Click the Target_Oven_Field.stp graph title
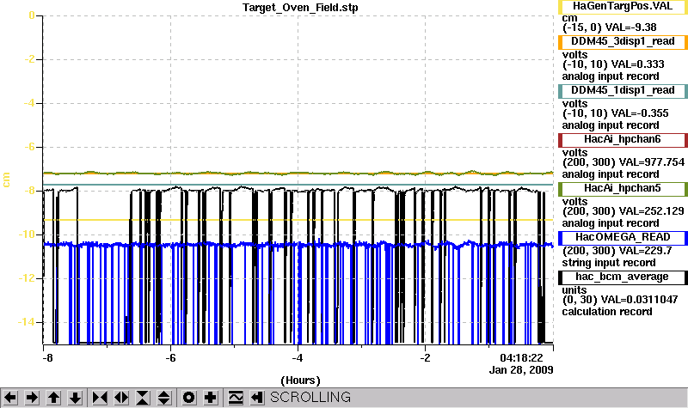 point(300,8)
